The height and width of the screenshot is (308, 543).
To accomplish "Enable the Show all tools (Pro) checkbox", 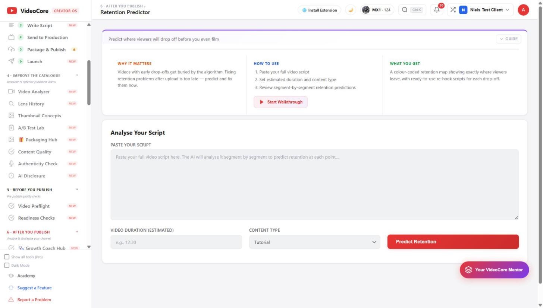I will (7, 257).
